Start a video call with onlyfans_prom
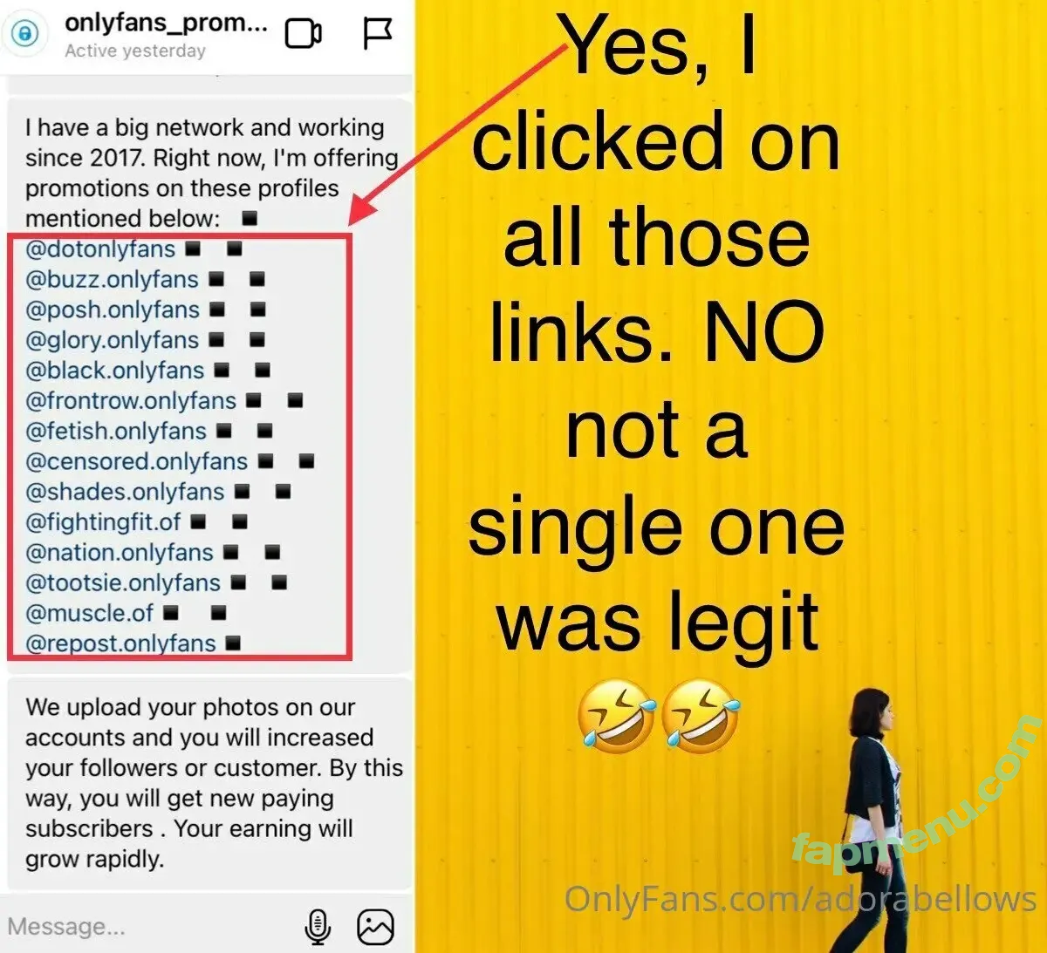The width and height of the screenshot is (1047, 953). 303,34
